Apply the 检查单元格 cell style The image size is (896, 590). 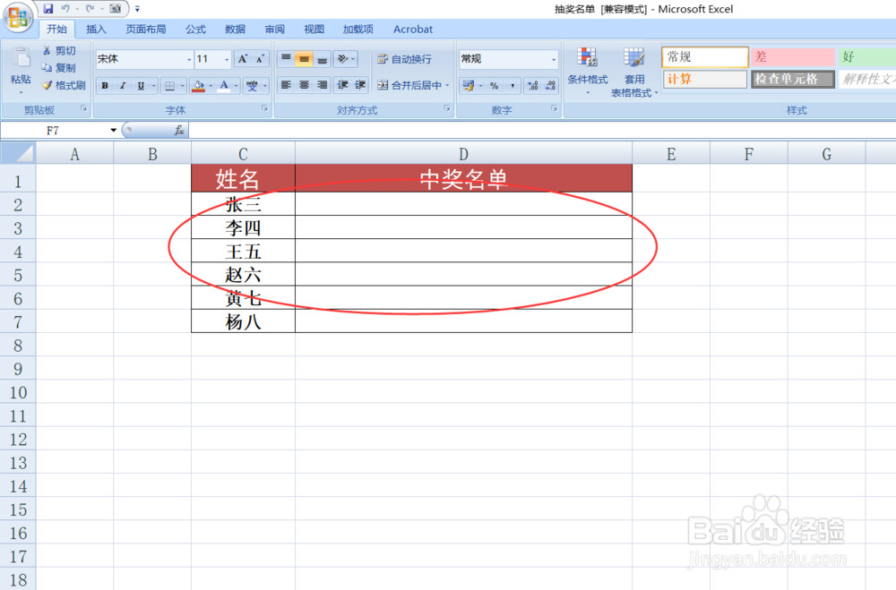click(792, 78)
